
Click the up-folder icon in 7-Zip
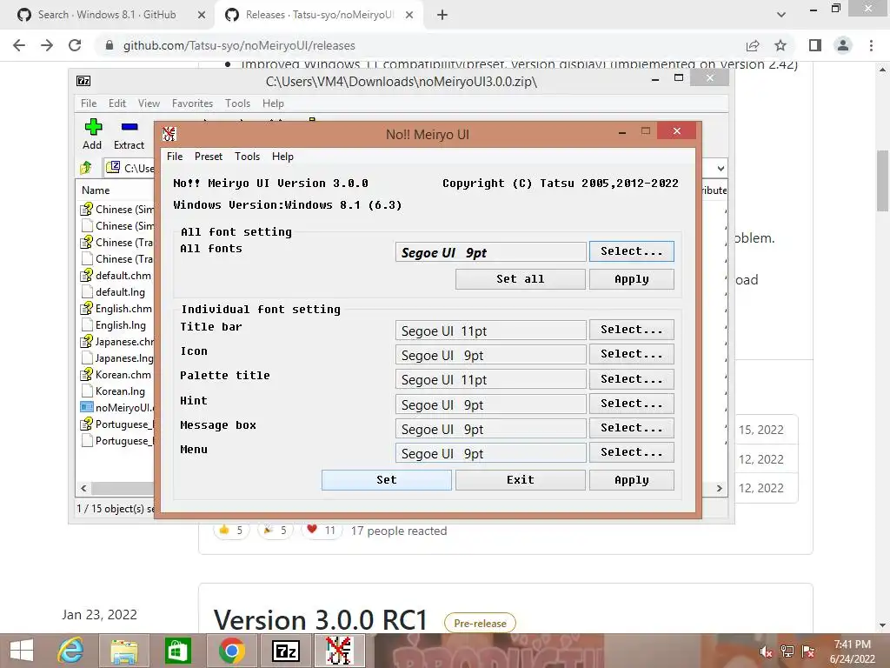coord(86,168)
